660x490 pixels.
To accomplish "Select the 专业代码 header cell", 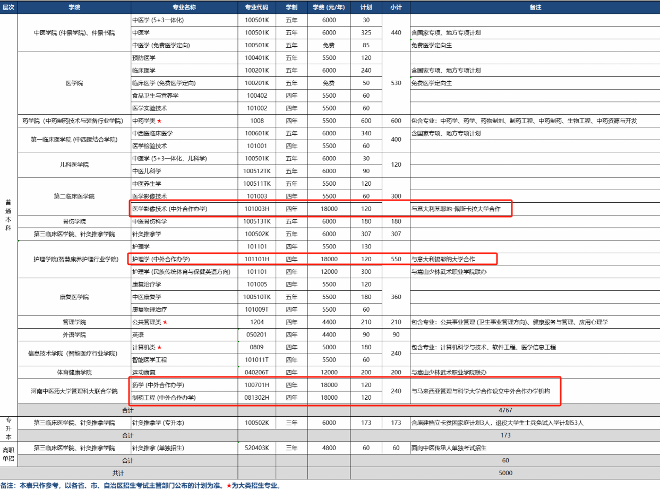I will [256, 7].
